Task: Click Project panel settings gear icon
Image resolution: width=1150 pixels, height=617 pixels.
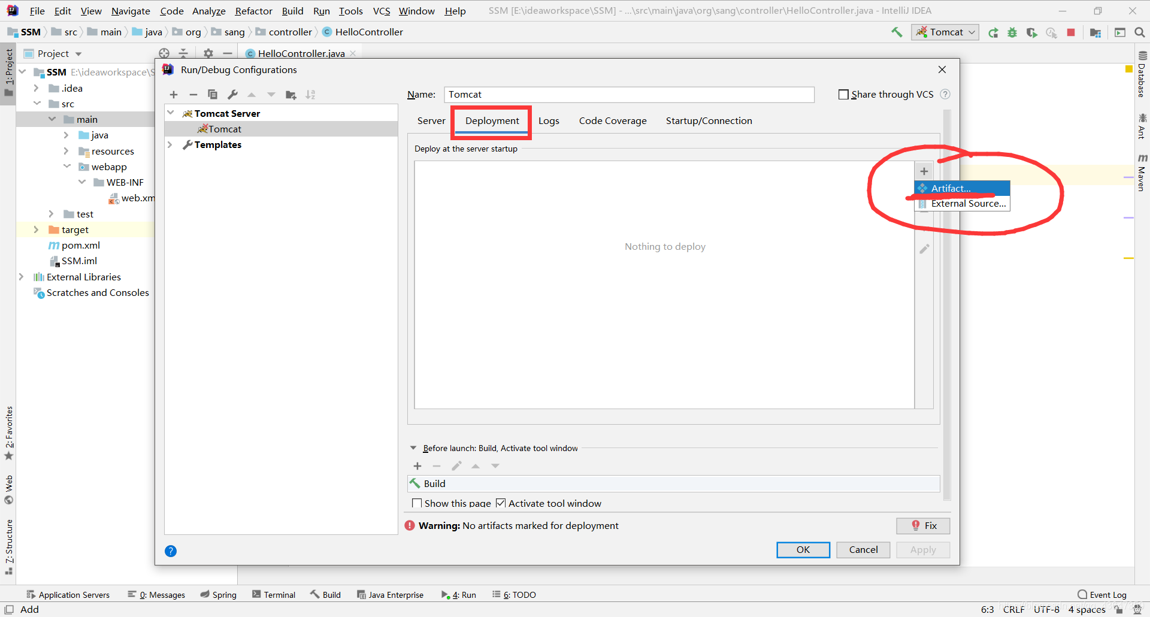Action: tap(208, 53)
